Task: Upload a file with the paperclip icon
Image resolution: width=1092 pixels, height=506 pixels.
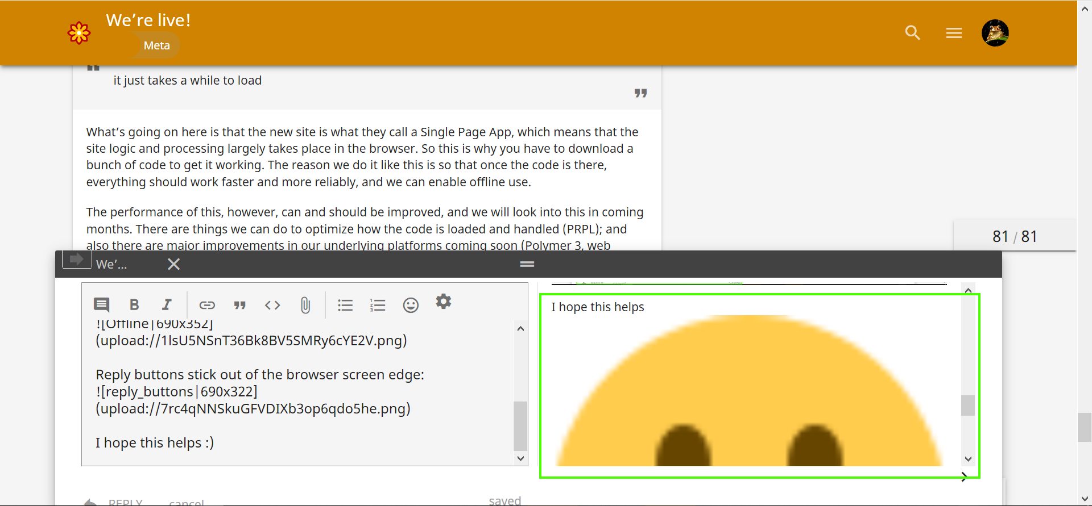Action: point(305,306)
